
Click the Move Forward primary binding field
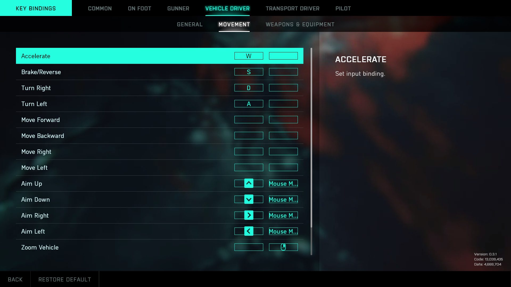[x=249, y=120]
